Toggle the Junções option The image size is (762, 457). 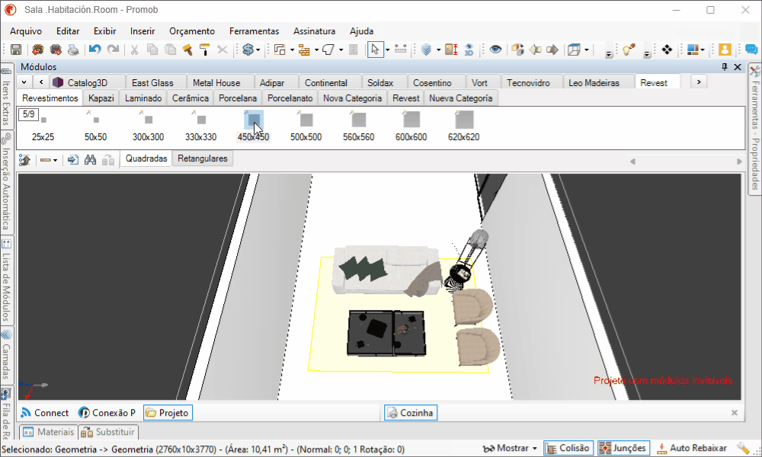[623, 449]
